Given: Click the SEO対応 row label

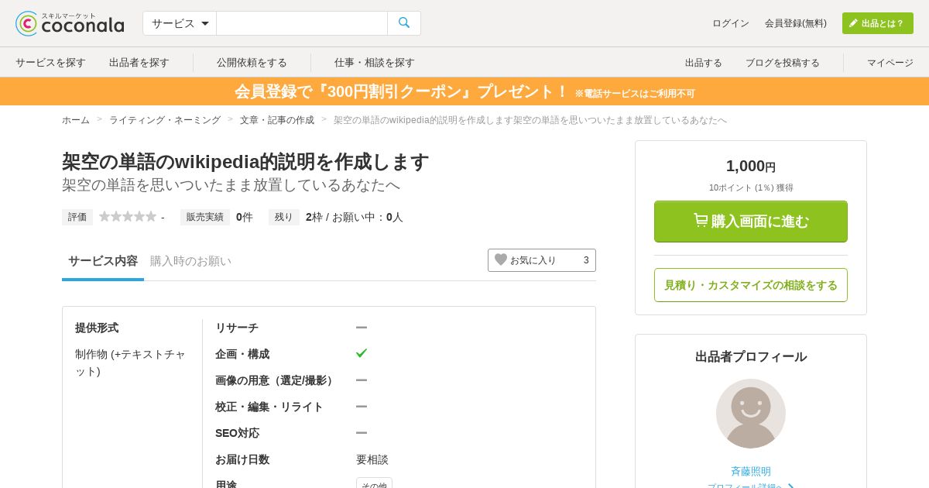Looking at the screenshot, I should (238, 433).
